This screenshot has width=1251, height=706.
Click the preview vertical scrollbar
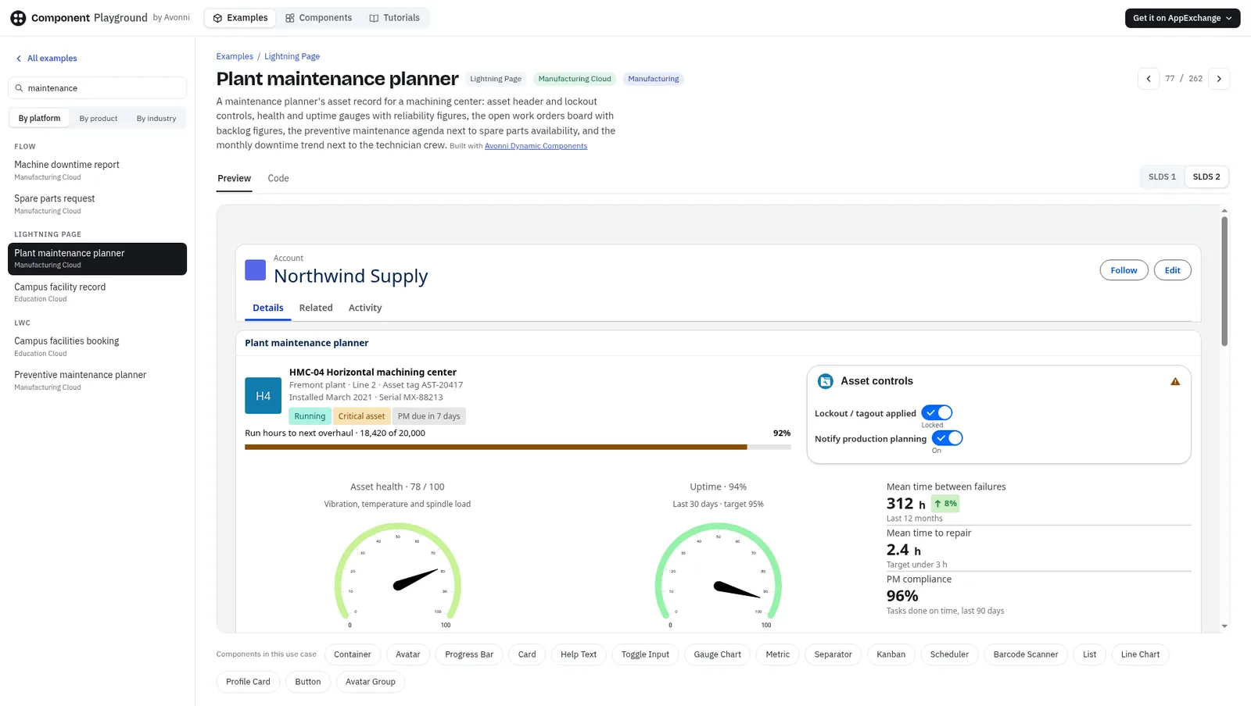[x=1224, y=281]
